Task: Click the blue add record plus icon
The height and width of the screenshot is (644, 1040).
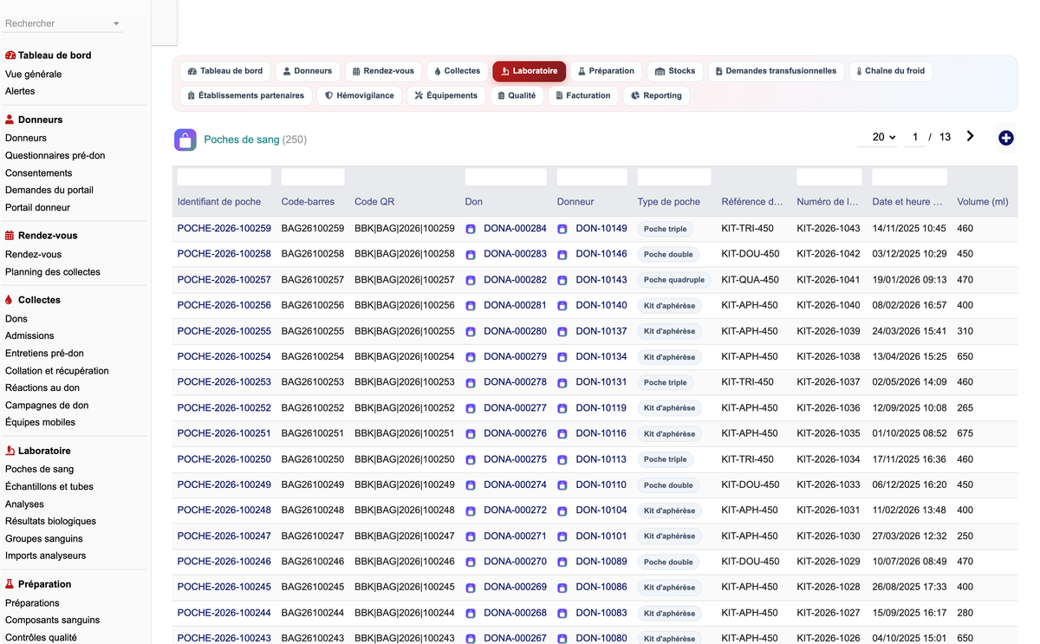Action: pyautogui.click(x=1005, y=138)
